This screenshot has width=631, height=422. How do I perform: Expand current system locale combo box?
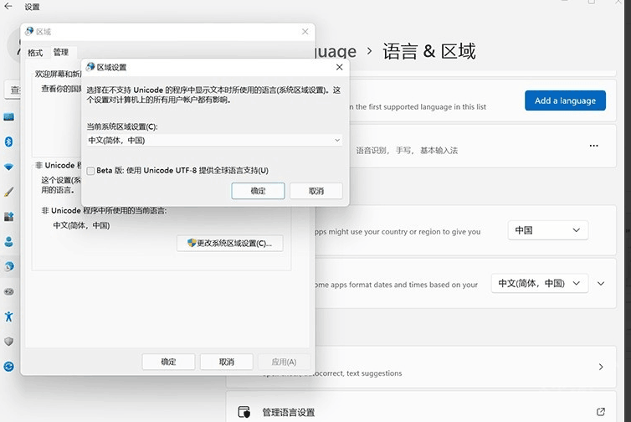pos(214,141)
